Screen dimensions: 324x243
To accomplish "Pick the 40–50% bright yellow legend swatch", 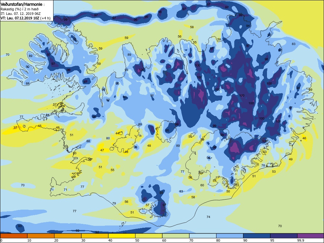I will 122,236.
